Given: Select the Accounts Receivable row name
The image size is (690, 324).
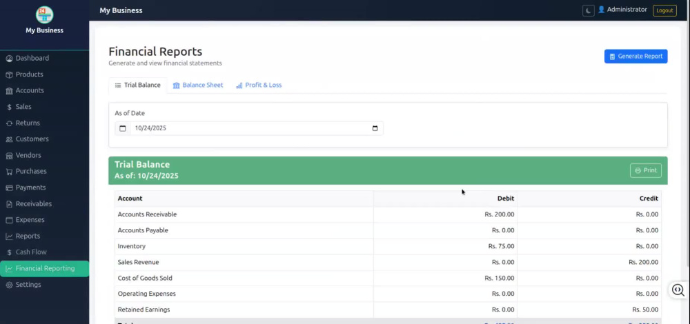Looking at the screenshot, I should point(147,214).
